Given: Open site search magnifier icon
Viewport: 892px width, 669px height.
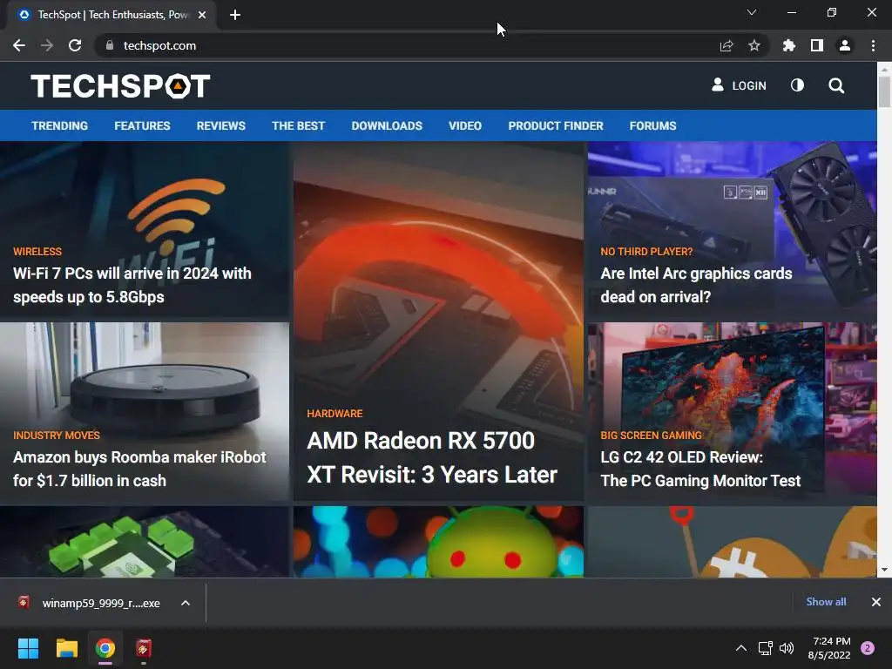Looking at the screenshot, I should tap(836, 86).
